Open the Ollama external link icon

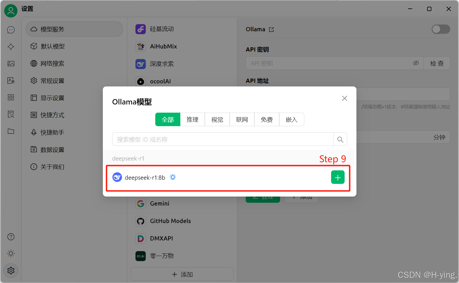pyautogui.click(x=271, y=30)
